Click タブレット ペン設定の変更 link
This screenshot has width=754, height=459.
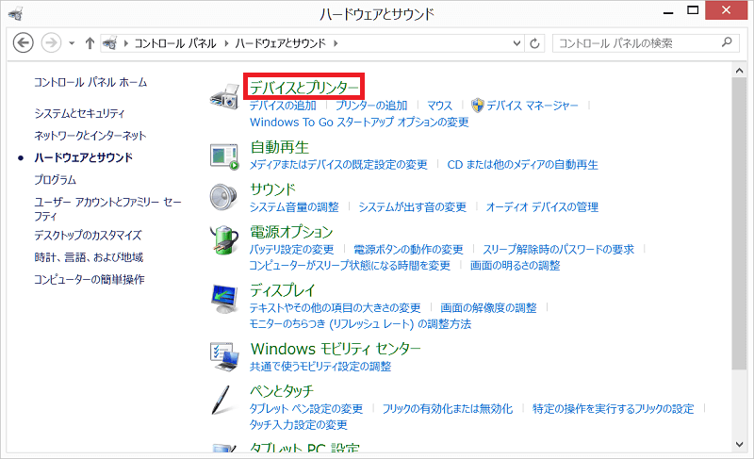tap(305, 408)
